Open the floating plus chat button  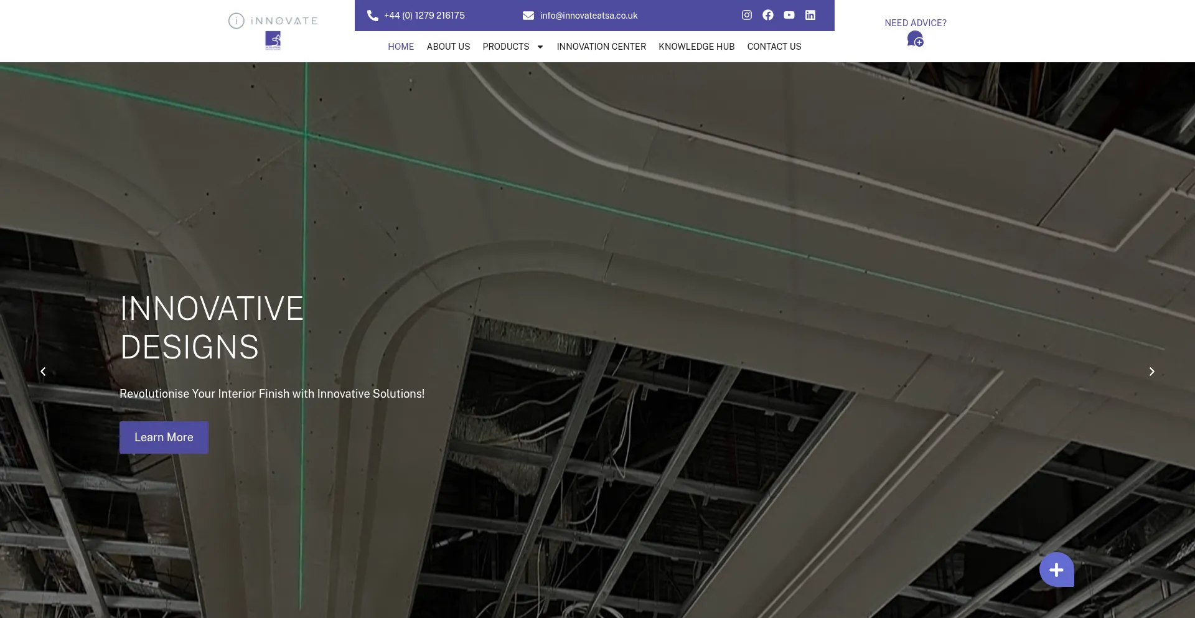[x=1056, y=569]
